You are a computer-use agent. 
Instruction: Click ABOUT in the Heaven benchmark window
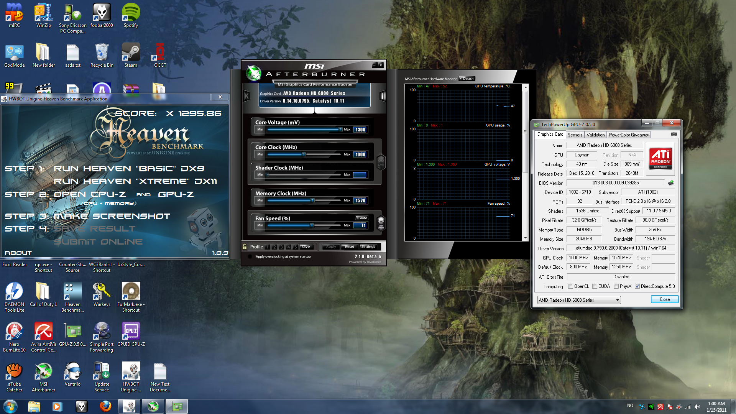click(x=18, y=253)
